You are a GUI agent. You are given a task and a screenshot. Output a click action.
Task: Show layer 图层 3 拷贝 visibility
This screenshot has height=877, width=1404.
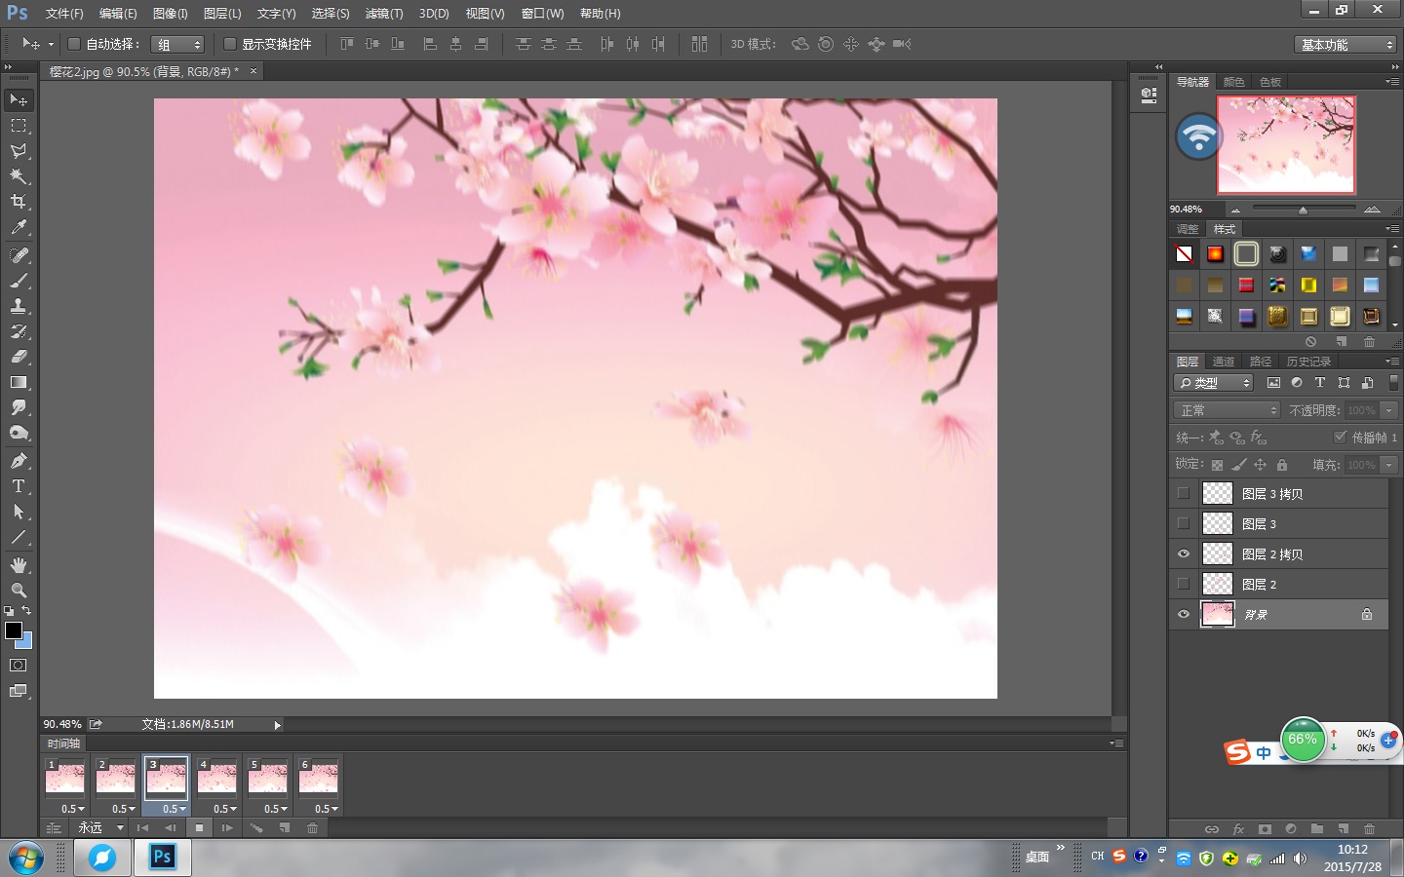point(1184,493)
